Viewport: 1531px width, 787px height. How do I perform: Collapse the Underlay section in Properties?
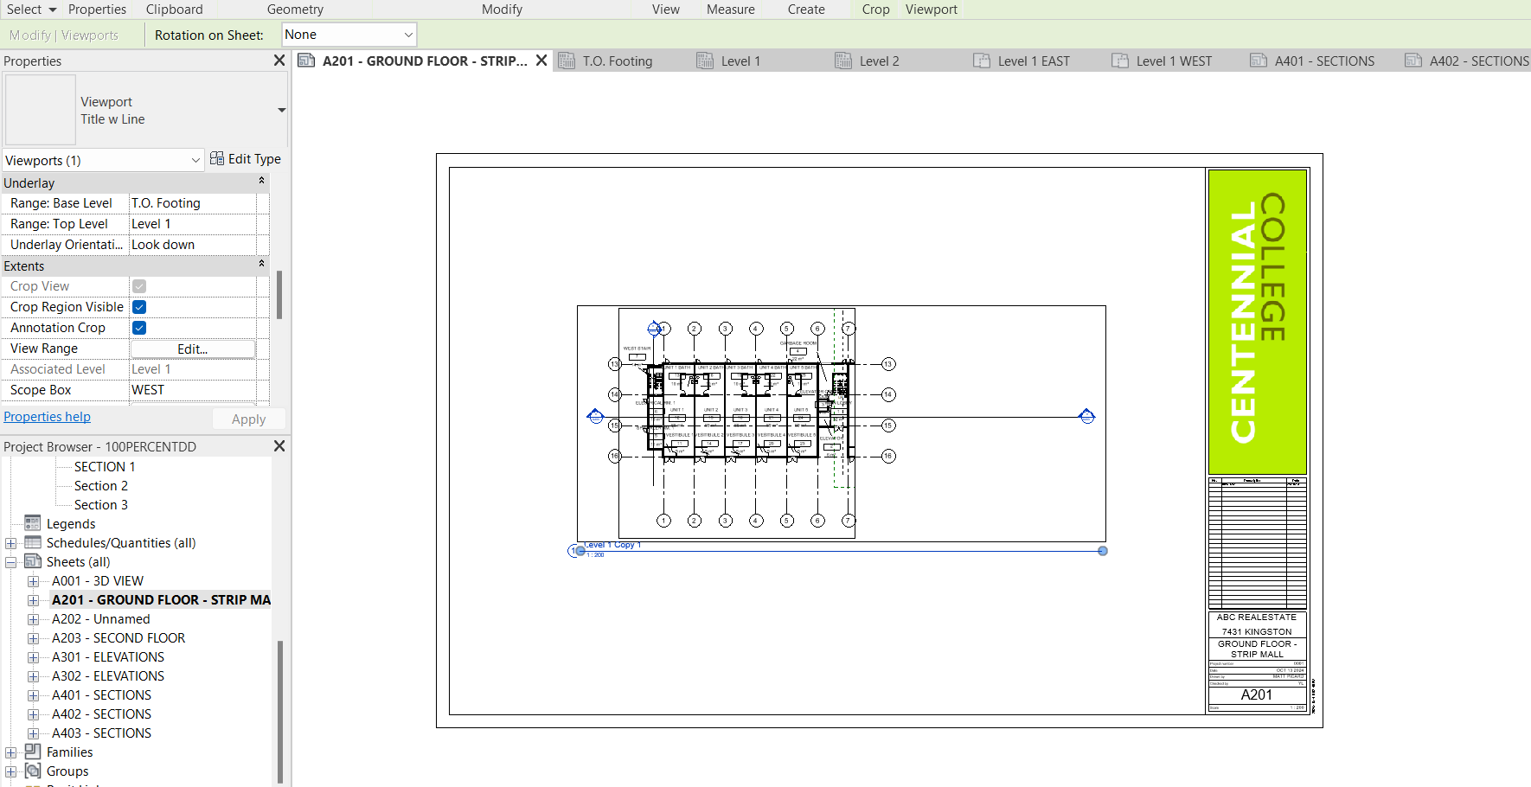(261, 181)
